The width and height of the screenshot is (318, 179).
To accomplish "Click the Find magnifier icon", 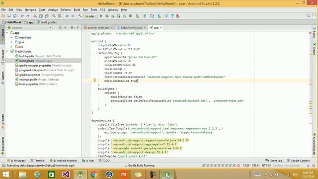I will click(x=54, y=16).
